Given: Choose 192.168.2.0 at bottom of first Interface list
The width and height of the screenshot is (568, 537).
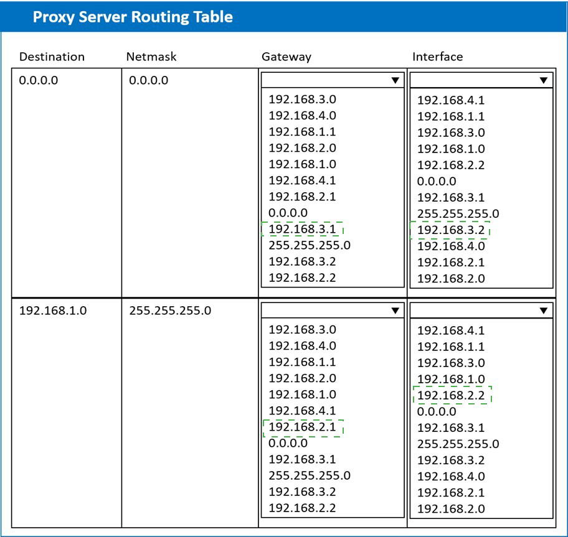Looking at the screenshot, I should [x=450, y=278].
